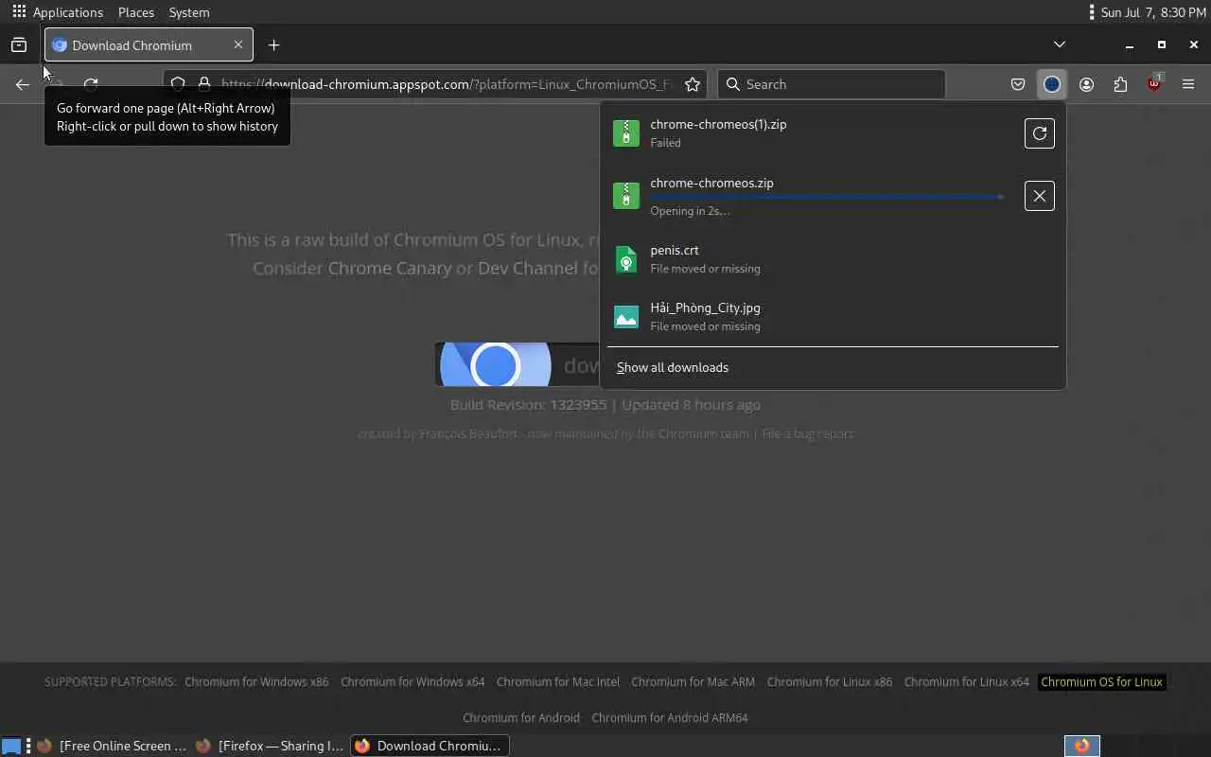Close the Download Chromium tab
Viewport: 1211px width, 757px height.
[238, 44]
